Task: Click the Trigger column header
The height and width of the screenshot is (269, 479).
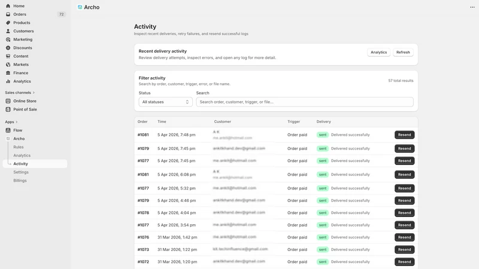Action: 293,122
